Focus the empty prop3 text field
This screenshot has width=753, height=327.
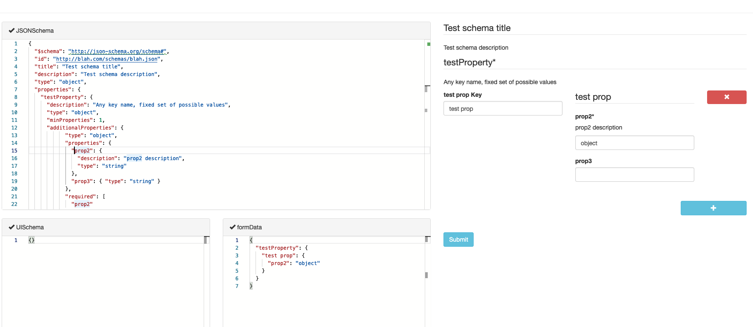pos(634,175)
